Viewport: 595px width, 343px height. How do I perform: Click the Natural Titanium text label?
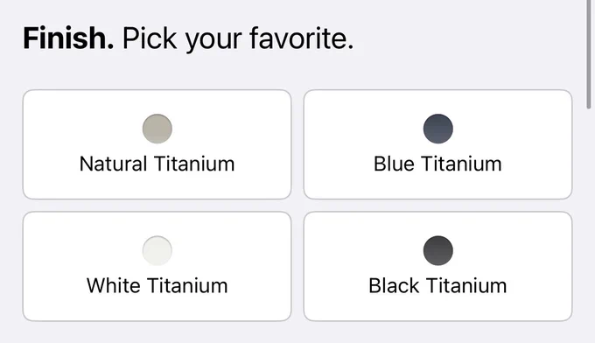click(x=157, y=164)
